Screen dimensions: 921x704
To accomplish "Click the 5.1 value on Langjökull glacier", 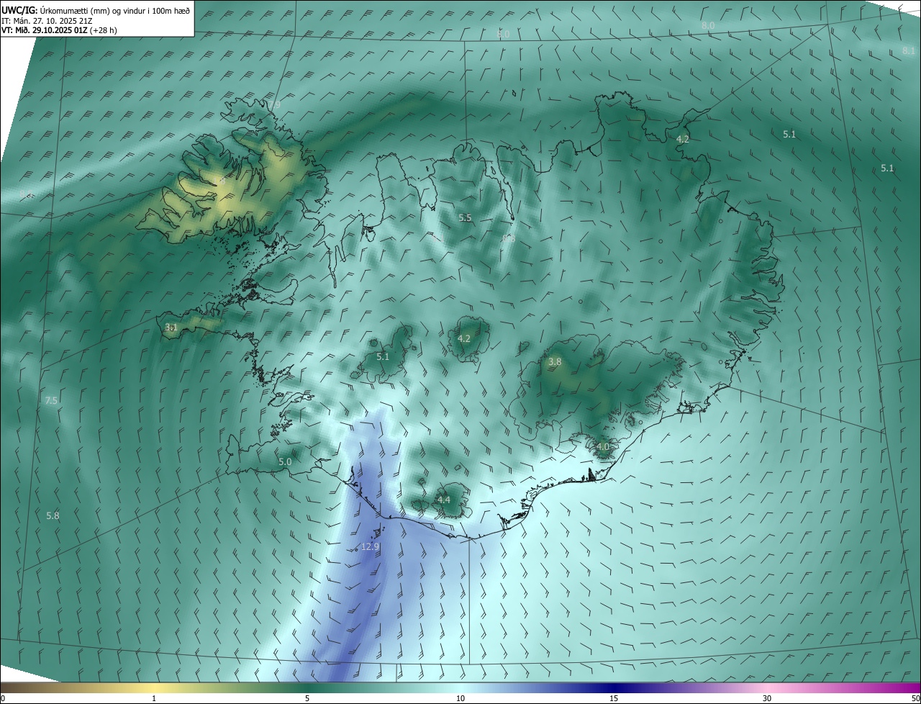I will pos(383,356).
